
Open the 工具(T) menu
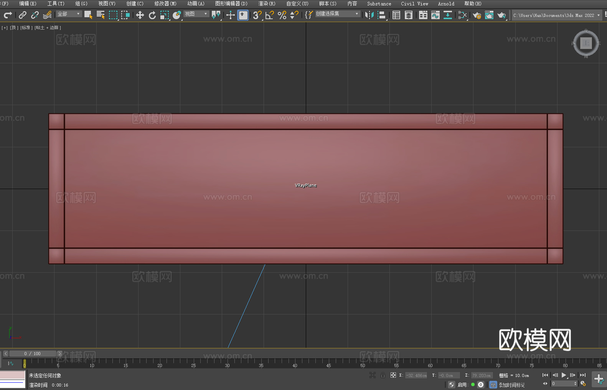(x=56, y=3)
